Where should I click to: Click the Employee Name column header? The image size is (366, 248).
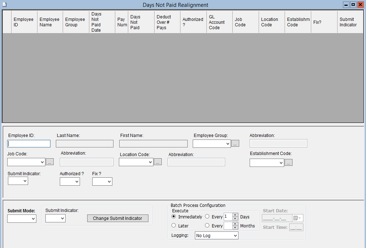coord(50,22)
